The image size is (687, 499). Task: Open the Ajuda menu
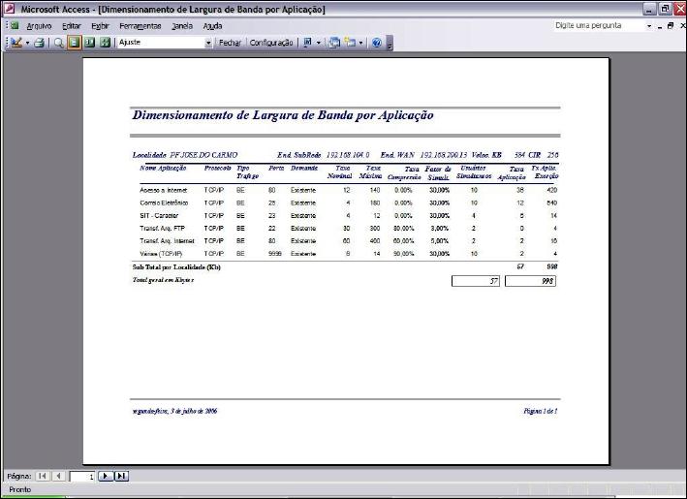(x=212, y=26)
